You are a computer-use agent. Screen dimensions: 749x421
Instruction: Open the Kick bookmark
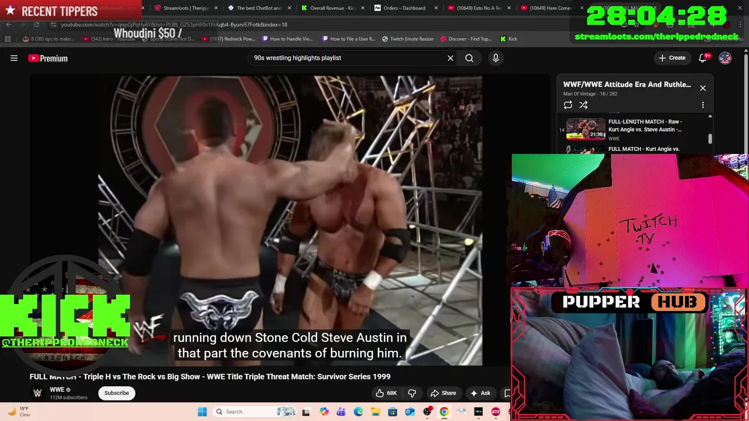(x=508, y=39)
